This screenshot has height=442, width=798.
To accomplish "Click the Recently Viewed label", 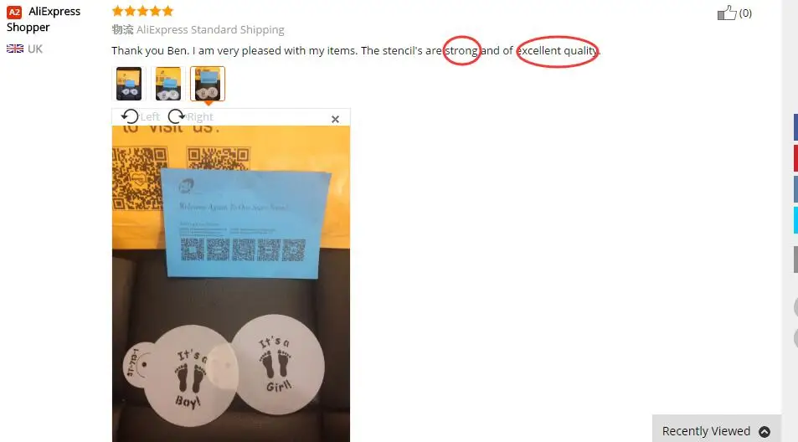I will pos(706,431).
